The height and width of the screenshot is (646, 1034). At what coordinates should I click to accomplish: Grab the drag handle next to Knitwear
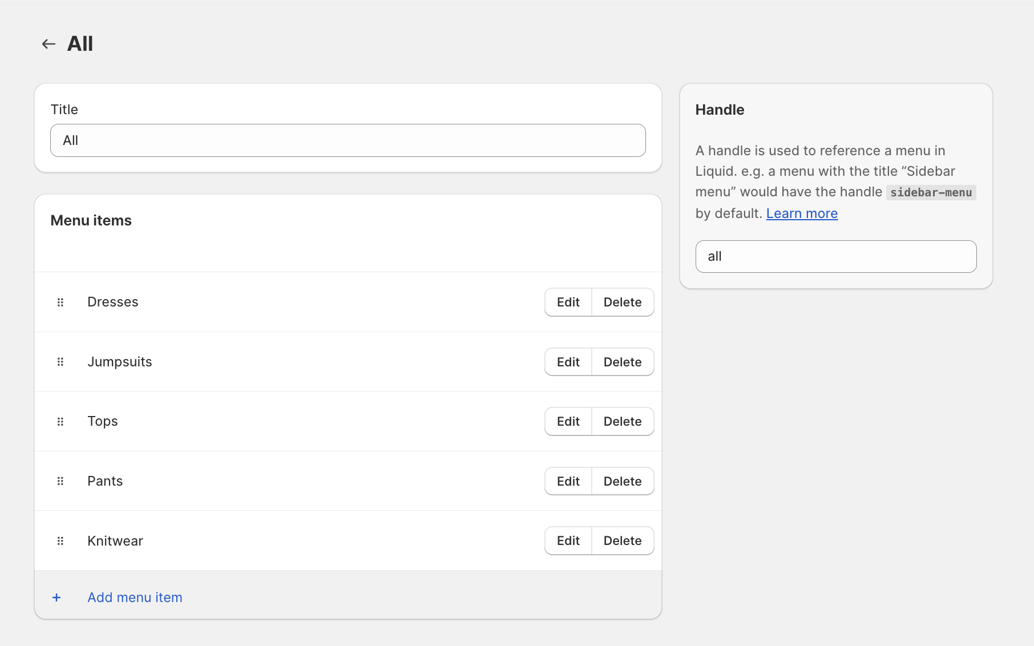coord(60,540)
